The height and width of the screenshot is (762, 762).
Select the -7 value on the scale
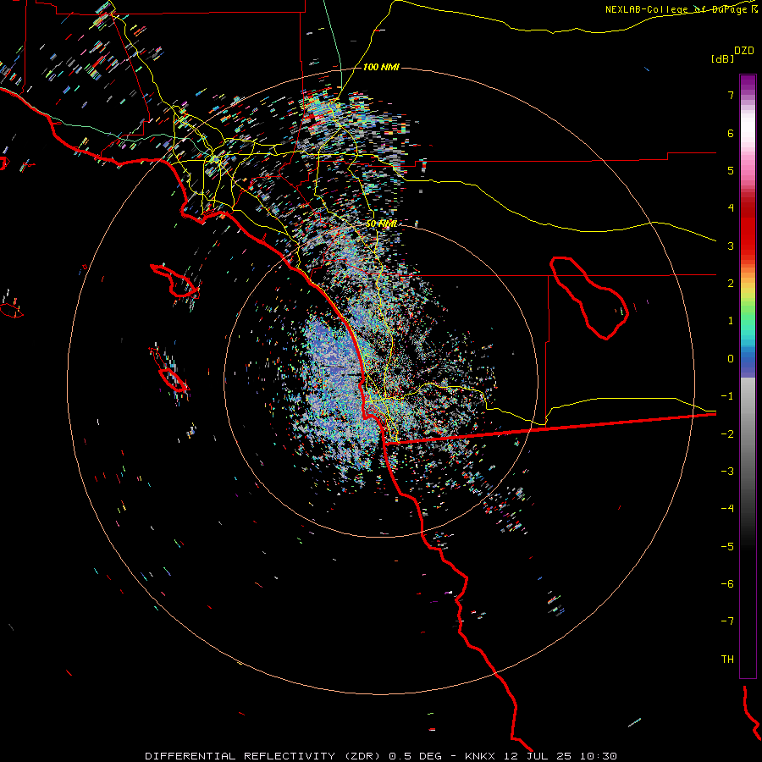(x=727, y=621)
